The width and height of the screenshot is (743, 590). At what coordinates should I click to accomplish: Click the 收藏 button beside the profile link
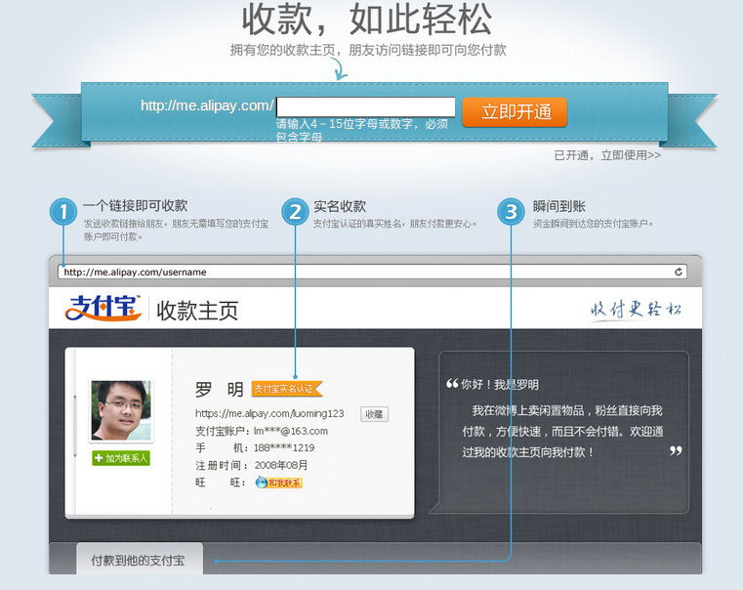(x=374, y=414)
